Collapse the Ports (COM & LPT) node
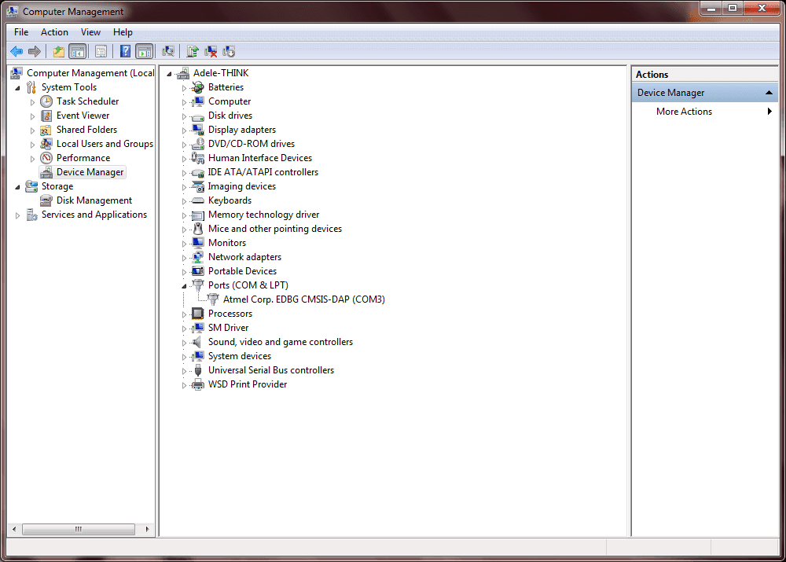786x562 pixels. pyautogui.click(x=185, y=286)
